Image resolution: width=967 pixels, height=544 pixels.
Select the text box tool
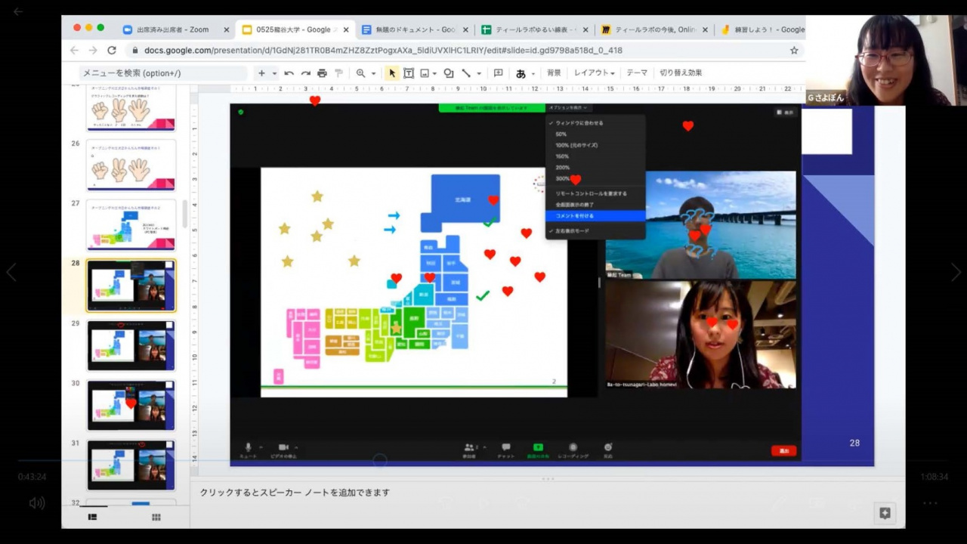[408, 73]
